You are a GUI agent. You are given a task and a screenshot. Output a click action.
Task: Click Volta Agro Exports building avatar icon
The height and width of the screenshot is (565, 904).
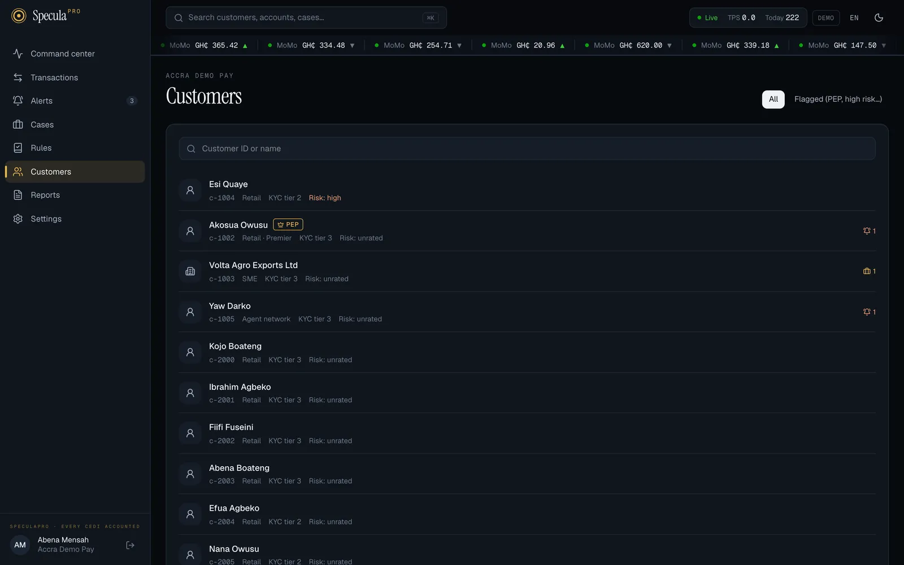[190, 271]
